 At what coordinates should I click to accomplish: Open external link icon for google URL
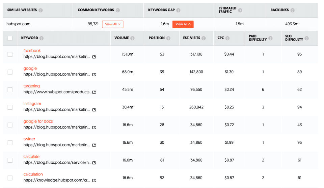[x=94, y=75]
